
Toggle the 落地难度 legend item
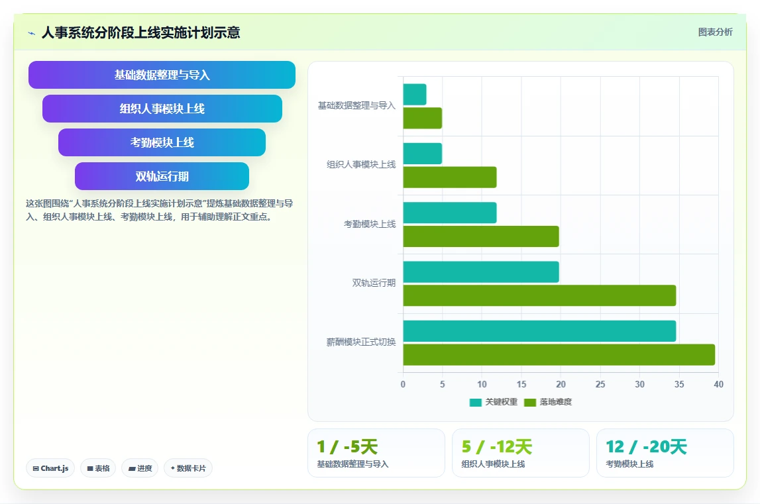tap(548, 402)
